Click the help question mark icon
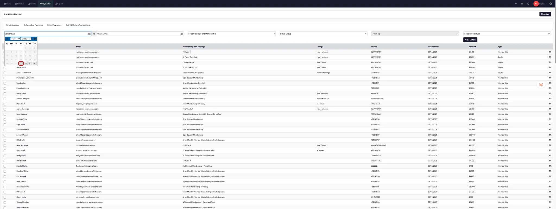This screenshot has width=556, height=209. 551,4
